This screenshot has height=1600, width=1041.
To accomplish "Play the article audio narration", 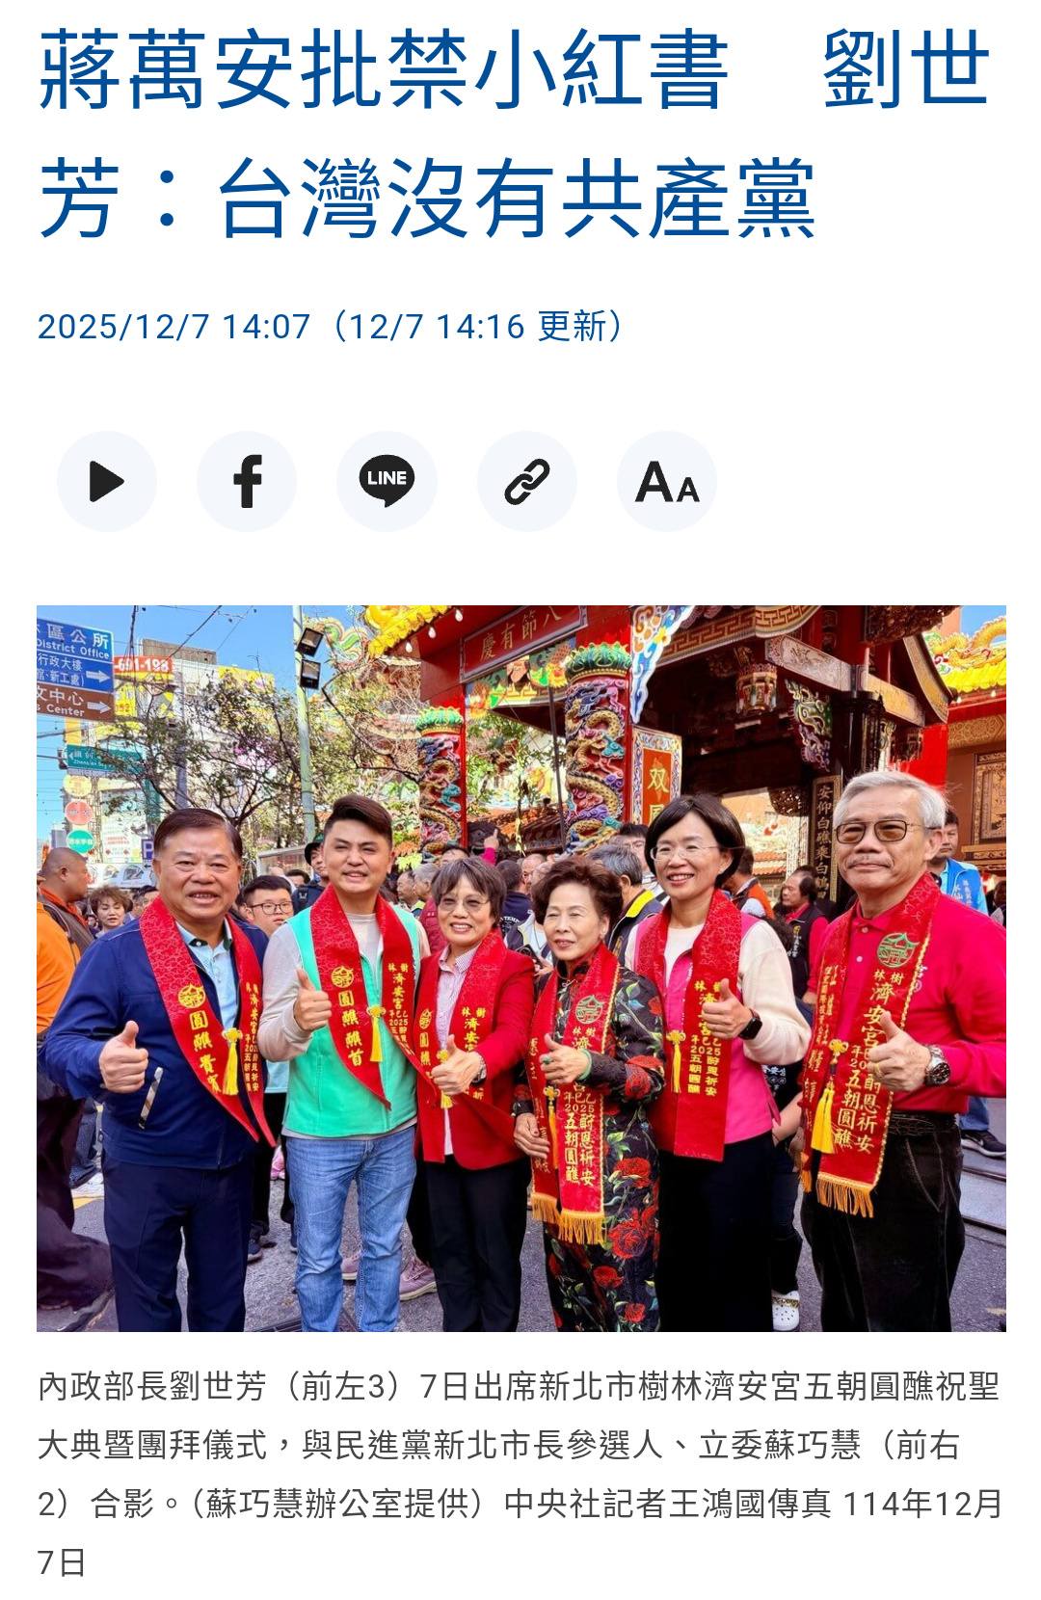I will pos(107,481).
